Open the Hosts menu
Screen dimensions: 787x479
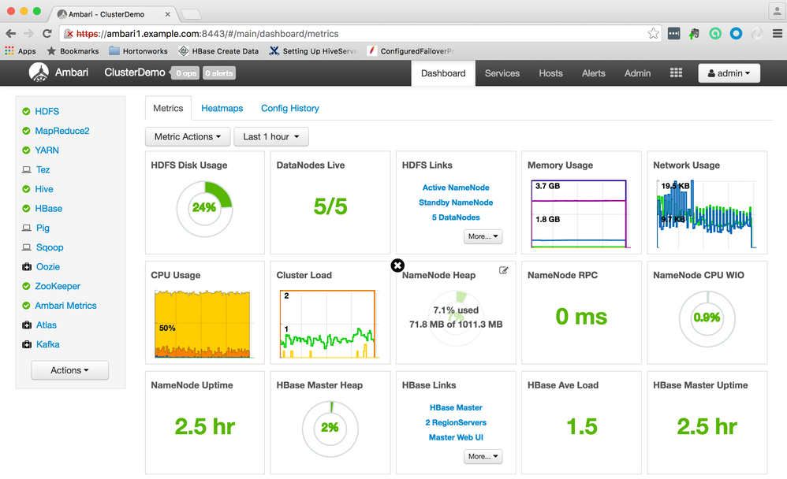550,73
